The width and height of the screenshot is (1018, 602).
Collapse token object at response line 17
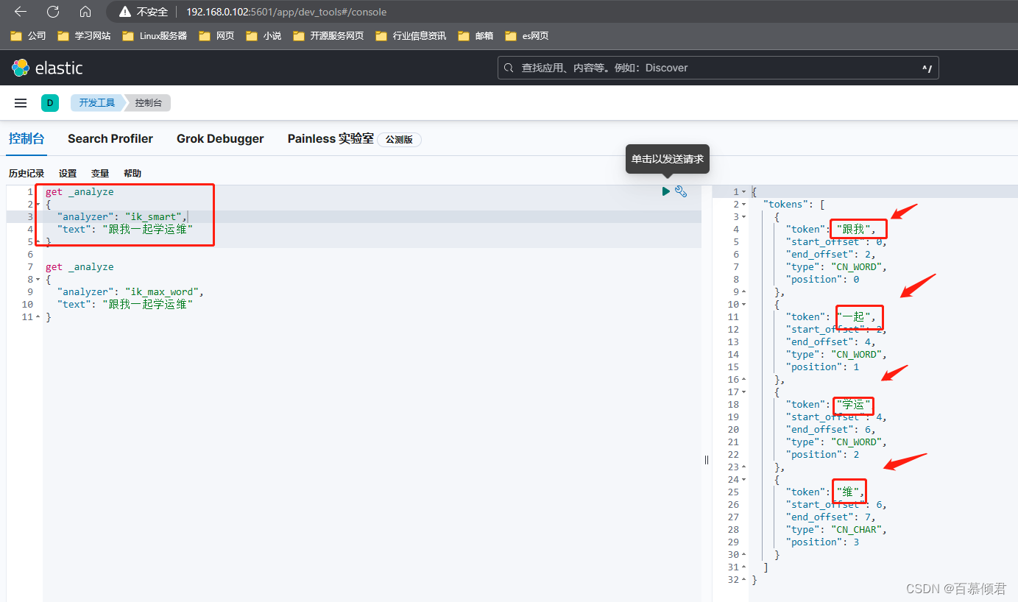tap(744, 392)
